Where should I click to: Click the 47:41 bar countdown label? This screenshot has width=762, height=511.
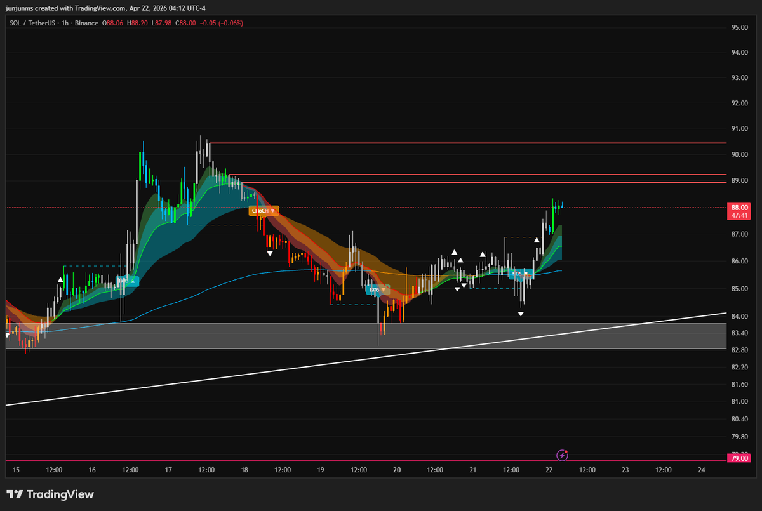coord(740,216)
